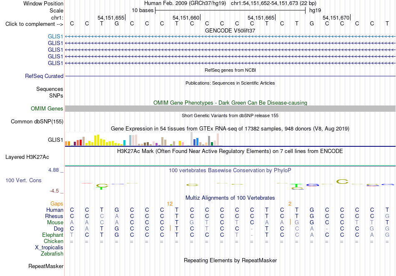This screenshot has height=276, width=396.
Task: Select the Rhesus alignment row label
Action: (x=54, y=216)
